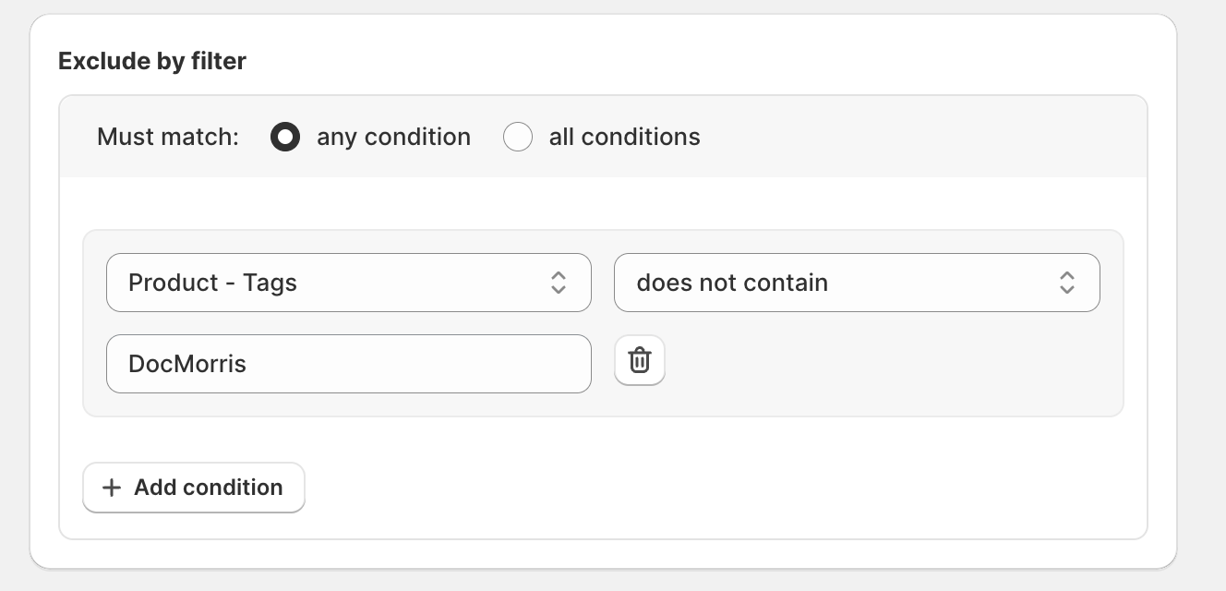The width and height of the screenshot is (1226, 591).
Task: Select the any condition radio button
Action: pyautogui.click(x=285, y=138)
